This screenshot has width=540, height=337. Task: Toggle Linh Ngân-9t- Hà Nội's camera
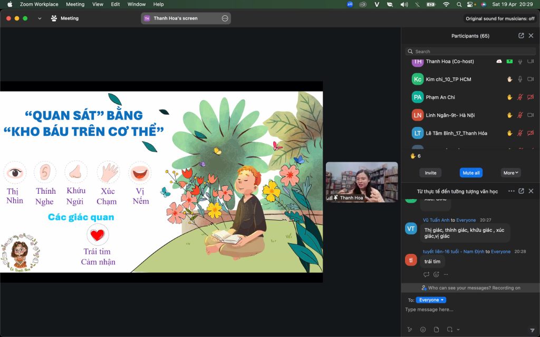531,115
